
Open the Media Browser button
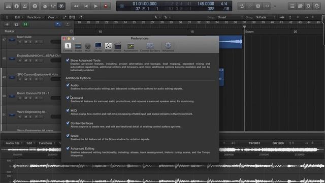(317, 6)
